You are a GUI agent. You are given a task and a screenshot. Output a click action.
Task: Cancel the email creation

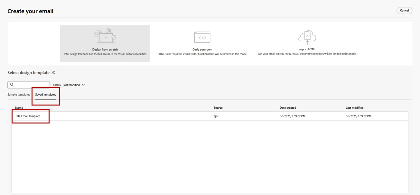point(404,11)
